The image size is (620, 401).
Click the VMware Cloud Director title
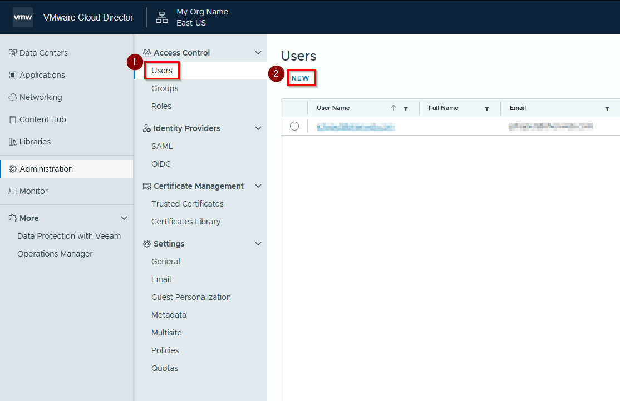(88, 17)
